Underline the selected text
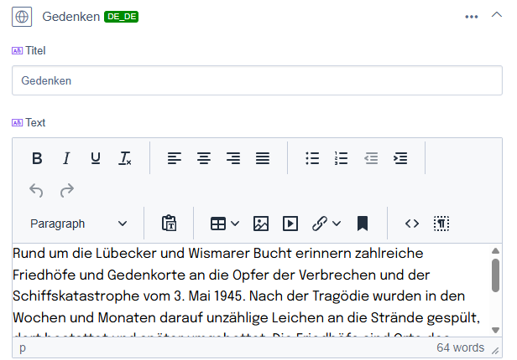This screenshot has height=360, width=517. [x=96, y=158]
